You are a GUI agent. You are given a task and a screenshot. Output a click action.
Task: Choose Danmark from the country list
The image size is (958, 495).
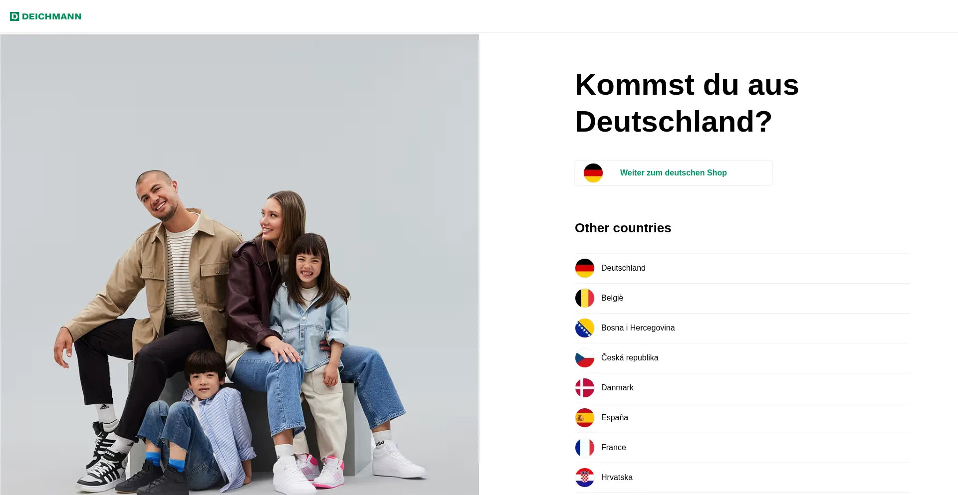coord(742,388)
